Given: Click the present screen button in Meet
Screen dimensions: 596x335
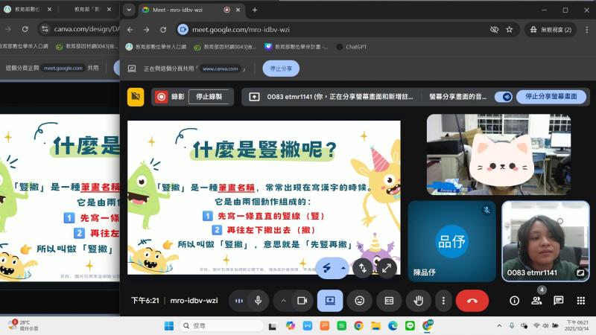Looking at the screenshot, I should (330, 301).
